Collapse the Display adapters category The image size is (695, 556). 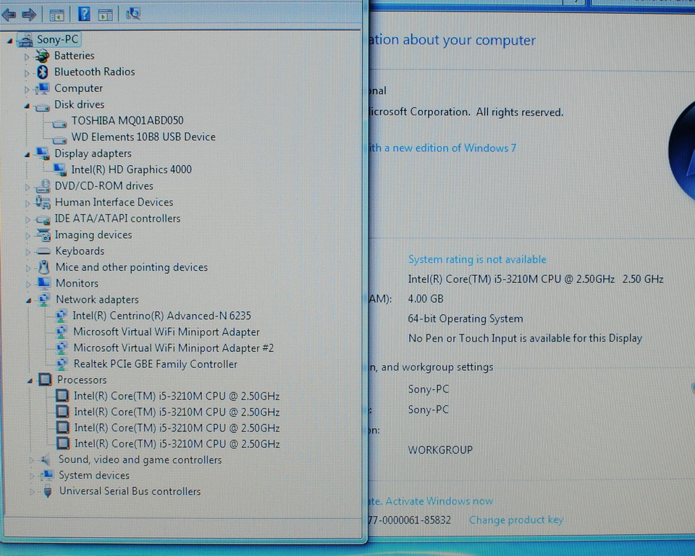coord(27,155)
